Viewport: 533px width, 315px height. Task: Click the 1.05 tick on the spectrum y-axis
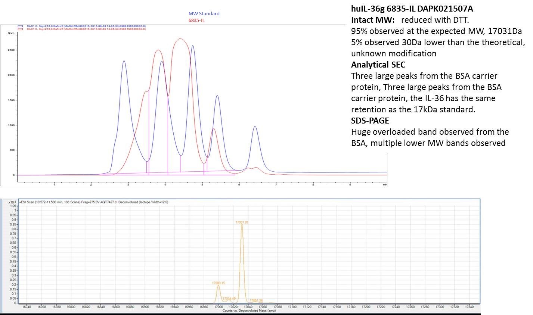click(13, 206)
